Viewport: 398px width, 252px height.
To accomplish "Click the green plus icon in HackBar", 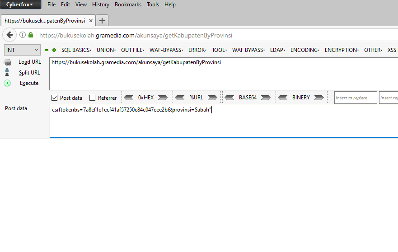I will (x=54, y=50).
